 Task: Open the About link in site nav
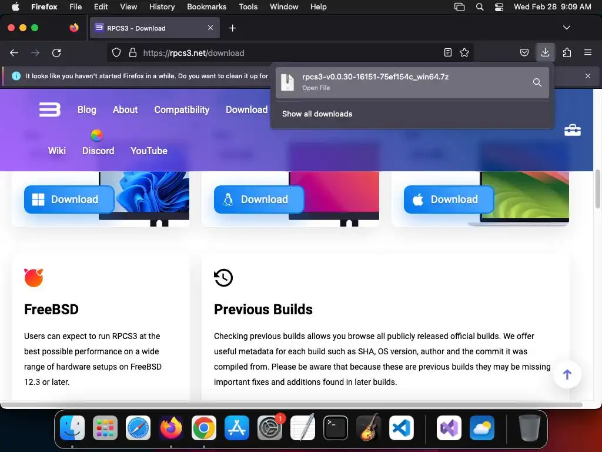(x=125, y=110)
